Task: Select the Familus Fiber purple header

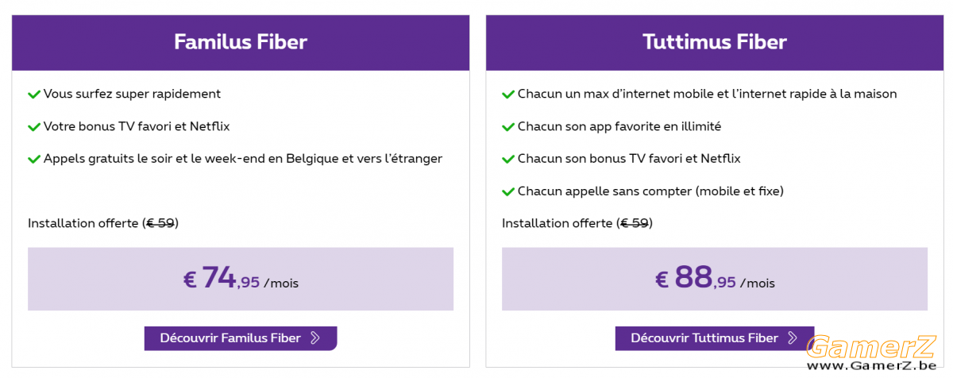Action: pos(241,42)
